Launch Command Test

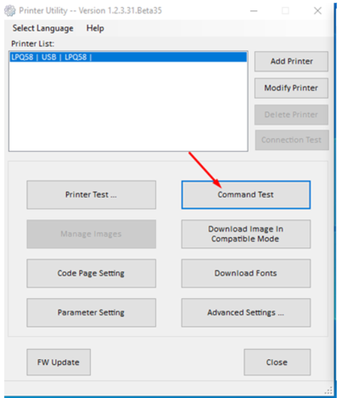point(246,195)
